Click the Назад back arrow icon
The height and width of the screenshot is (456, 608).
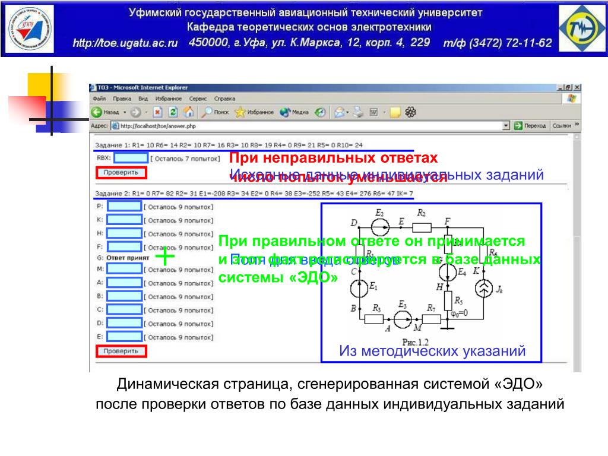(97, 112)
